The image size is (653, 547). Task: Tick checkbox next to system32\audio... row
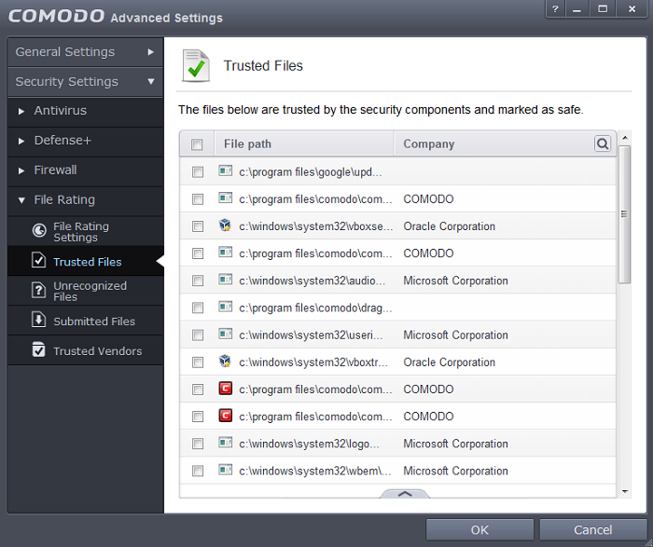[198, 280]
